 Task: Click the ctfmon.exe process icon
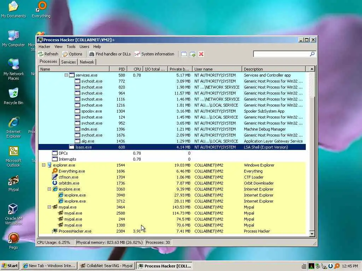pyautogui.click(x=55, y=177)
